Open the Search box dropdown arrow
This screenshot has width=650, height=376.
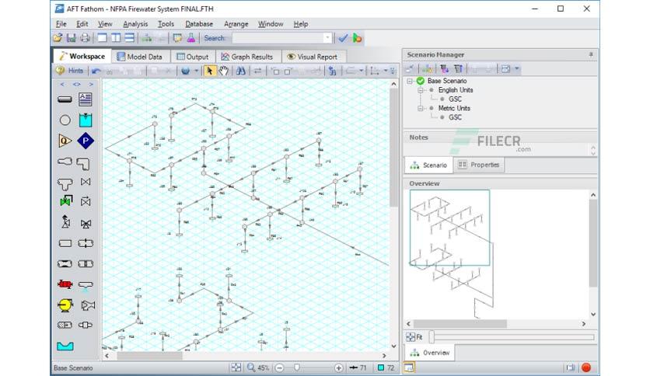(x=327, y=38)
